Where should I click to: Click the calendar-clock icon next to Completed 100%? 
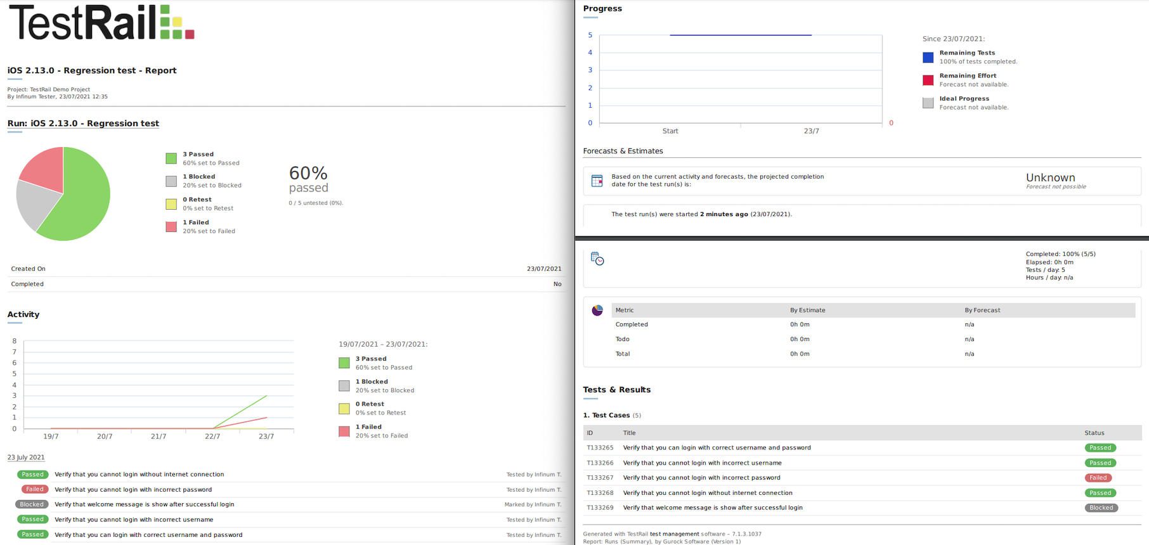(x=597, y=259)
